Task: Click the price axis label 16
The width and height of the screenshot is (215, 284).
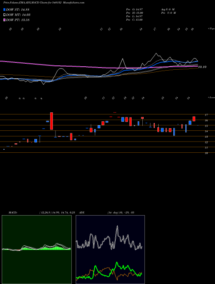Action: (206, 120)
